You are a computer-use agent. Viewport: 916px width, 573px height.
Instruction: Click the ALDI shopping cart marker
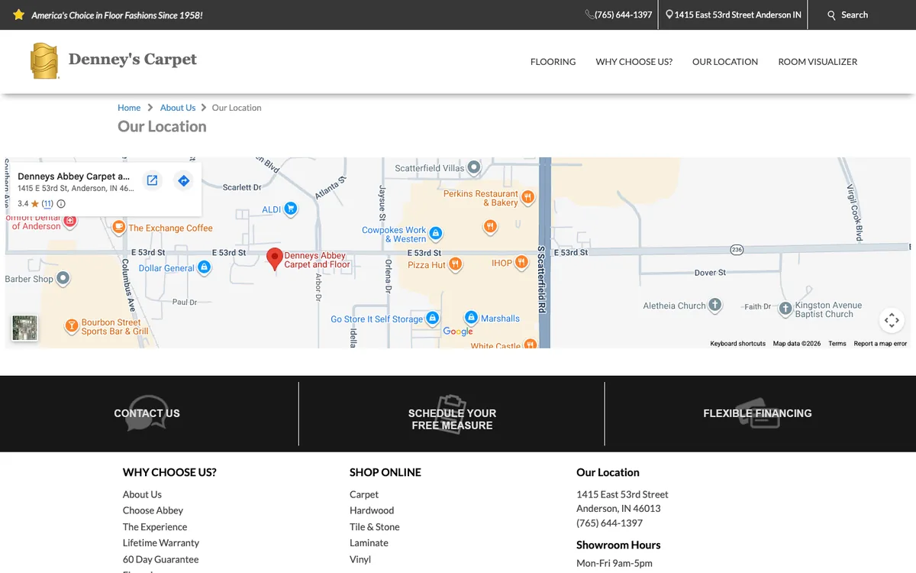(x=290, y=209)
